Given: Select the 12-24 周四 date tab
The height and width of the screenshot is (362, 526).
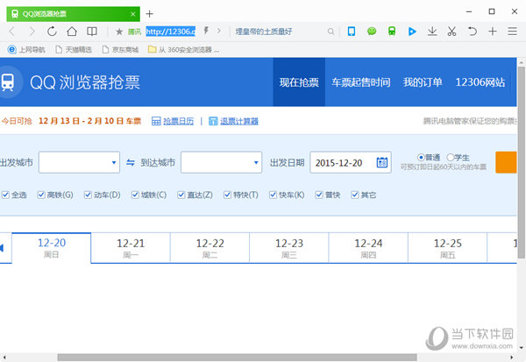Looking at the screenshot, I should [368, 248].
